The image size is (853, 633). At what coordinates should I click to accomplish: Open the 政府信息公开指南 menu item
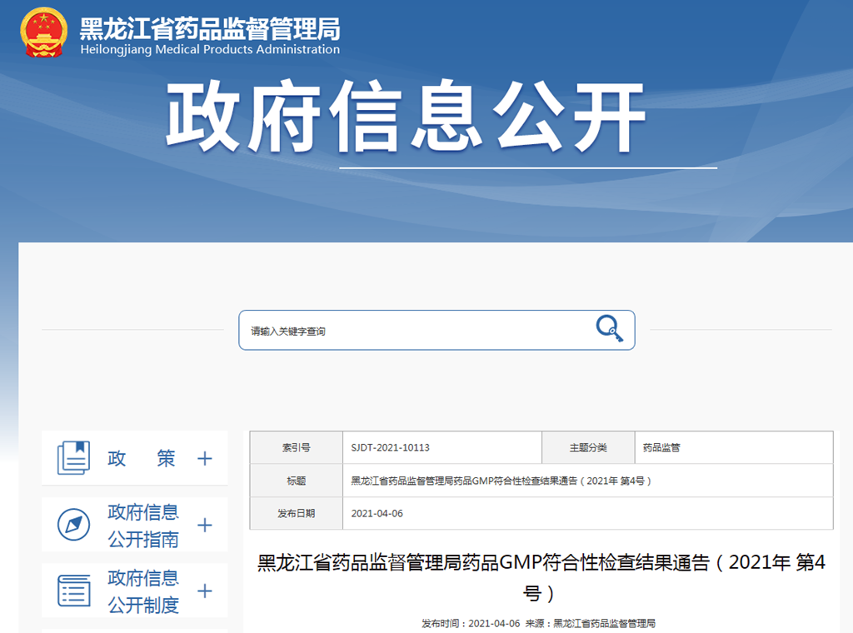[135, 525]
